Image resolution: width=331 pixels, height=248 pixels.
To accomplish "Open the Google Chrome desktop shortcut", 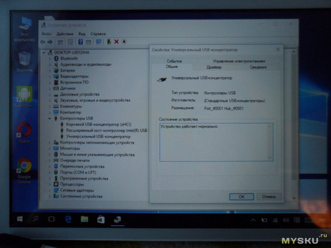I will point(24,171).
